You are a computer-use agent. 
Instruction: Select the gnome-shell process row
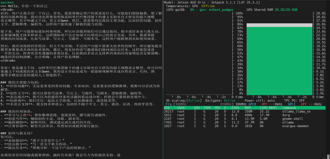(x=244, y=119)
